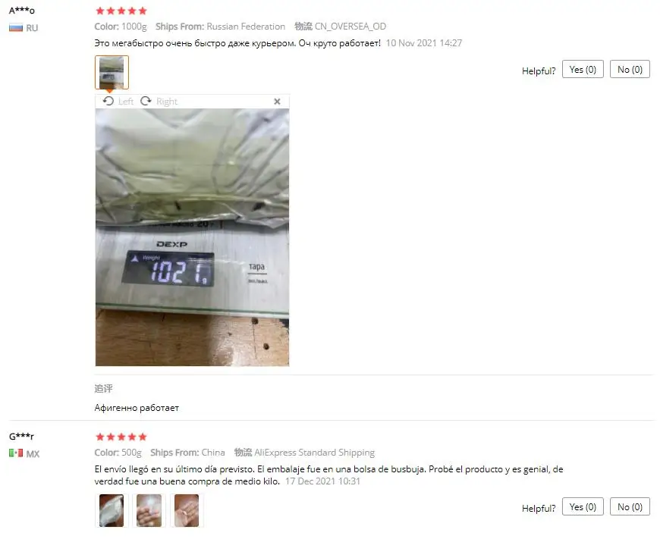This screenshot has height=539, width=660.
Task: Click the 'Left' rotate label
Action: [125, 102]
